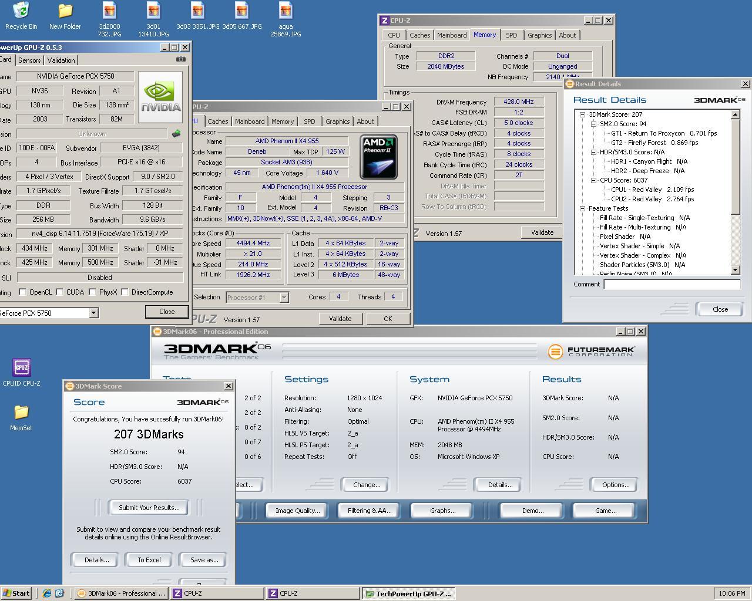Click the To Excel button
752x601 pixels.
(149, 560)
